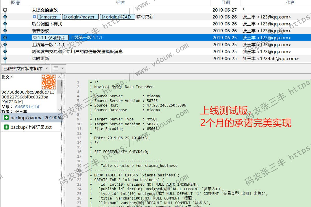The height and width of the screenshot is (207, 311).
Task: Click the 描述 column header
Action: pos(120,3)
